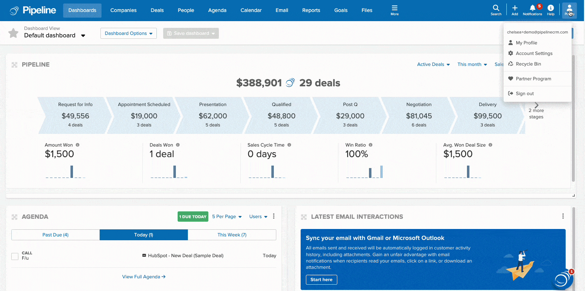
Task: Open the 5 Per Page dropdown
Action: (227, 217)
